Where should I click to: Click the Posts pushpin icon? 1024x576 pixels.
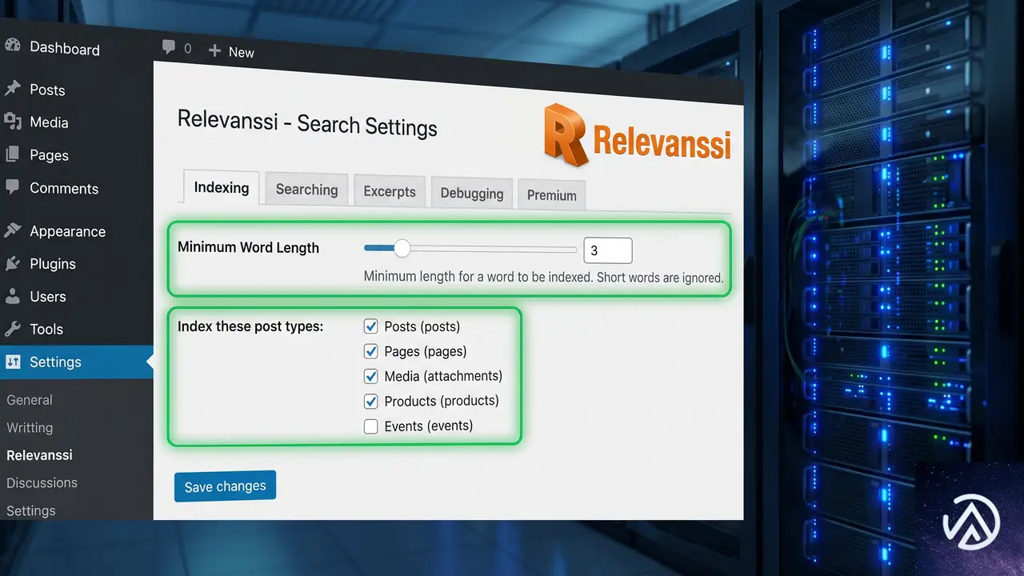[x=12, y=89]
